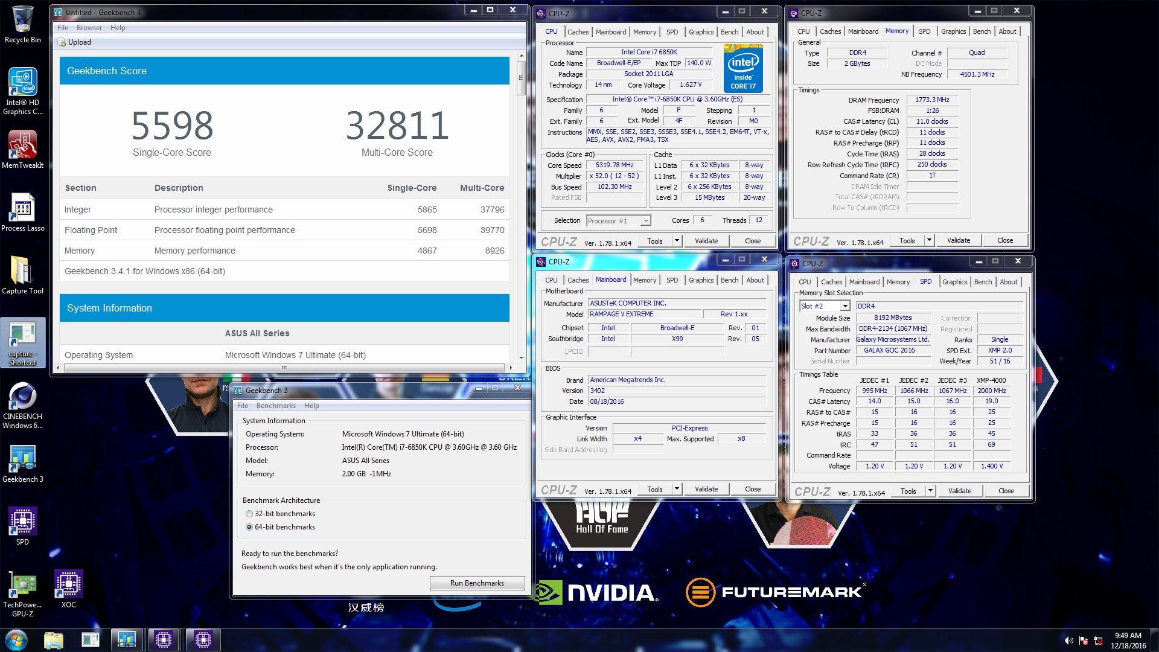
Task: Expand Tools dropdown arrow in SPD tab window
Action: [x=930, y=491]
